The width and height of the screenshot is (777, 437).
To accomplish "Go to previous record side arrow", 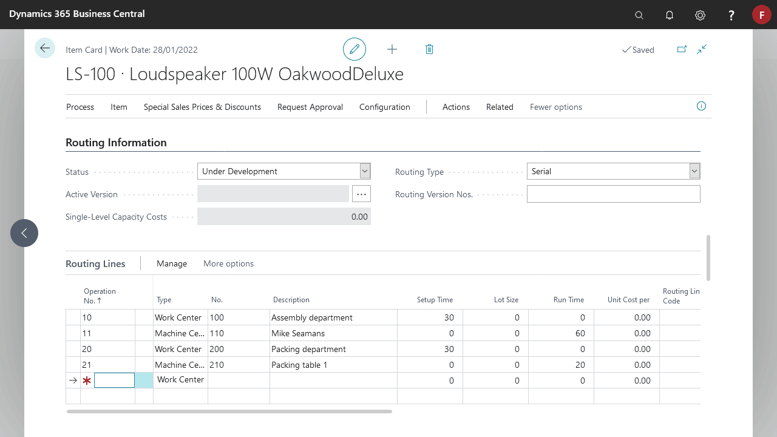I will pyautogui.click(x=24, y=233).
